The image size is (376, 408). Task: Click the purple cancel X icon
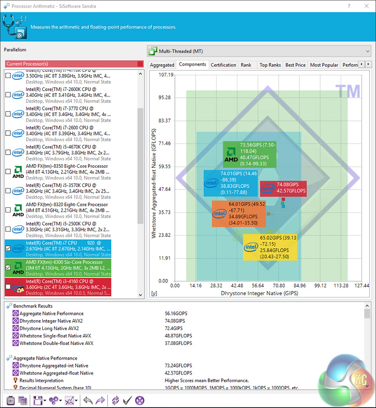pyautogui.click(x=140, y=400)
